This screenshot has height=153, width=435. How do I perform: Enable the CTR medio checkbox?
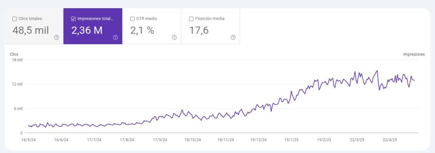132,19
